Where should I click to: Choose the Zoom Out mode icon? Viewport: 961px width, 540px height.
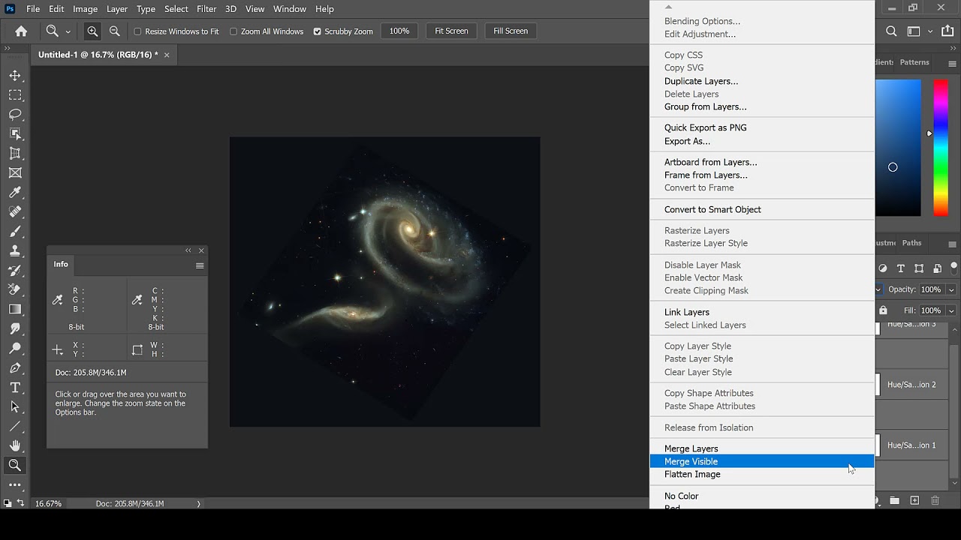(115, 31)
